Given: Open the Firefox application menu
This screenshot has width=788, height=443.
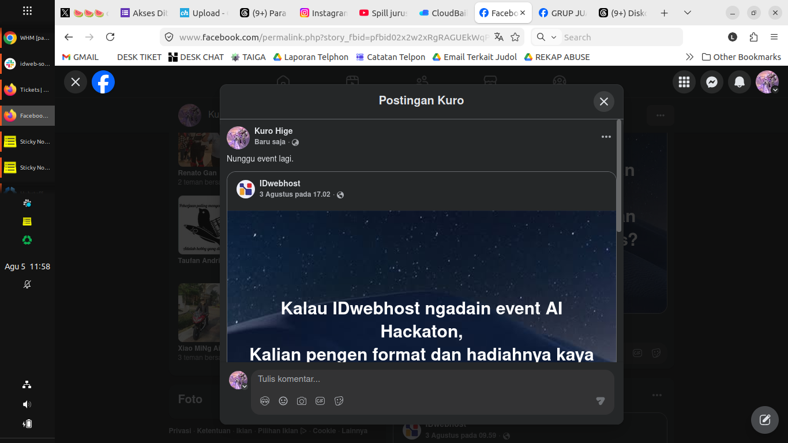Looking at the screenshot, I should point(774,37).
